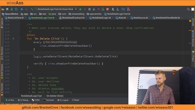Collapse the every block fold marker
This screenshot has height=110, width=195.
[19, 42]
